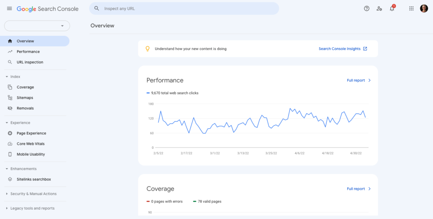Click the Sitemaps tree icon
This screenshot has height=219, width=433.
10,98
